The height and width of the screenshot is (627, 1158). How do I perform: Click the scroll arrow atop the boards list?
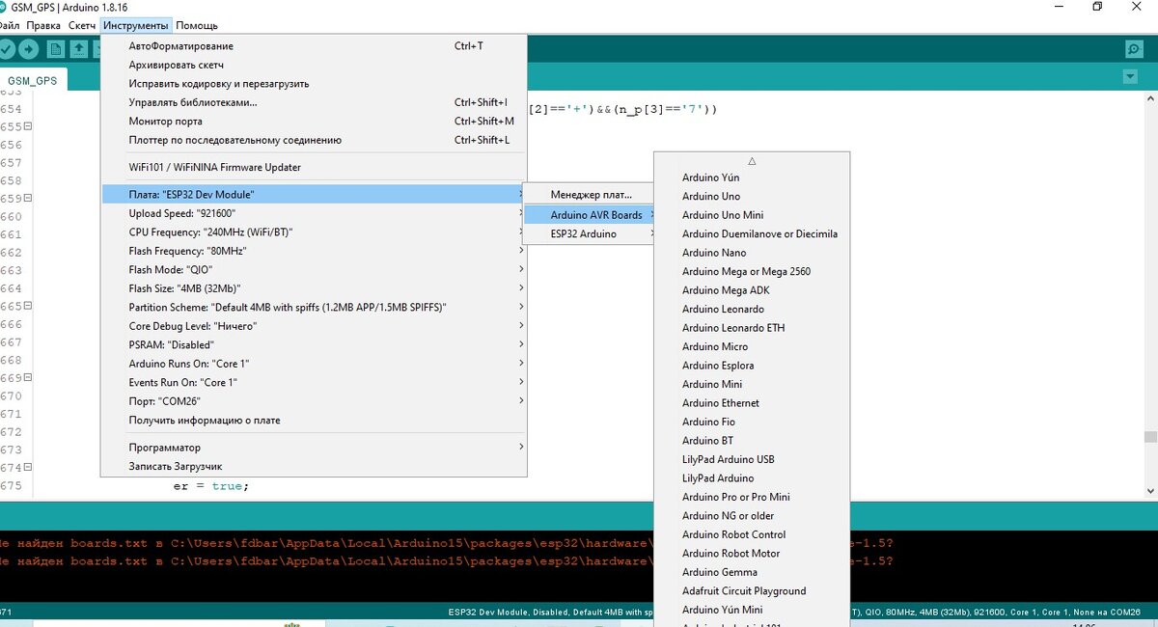point(752,160)
